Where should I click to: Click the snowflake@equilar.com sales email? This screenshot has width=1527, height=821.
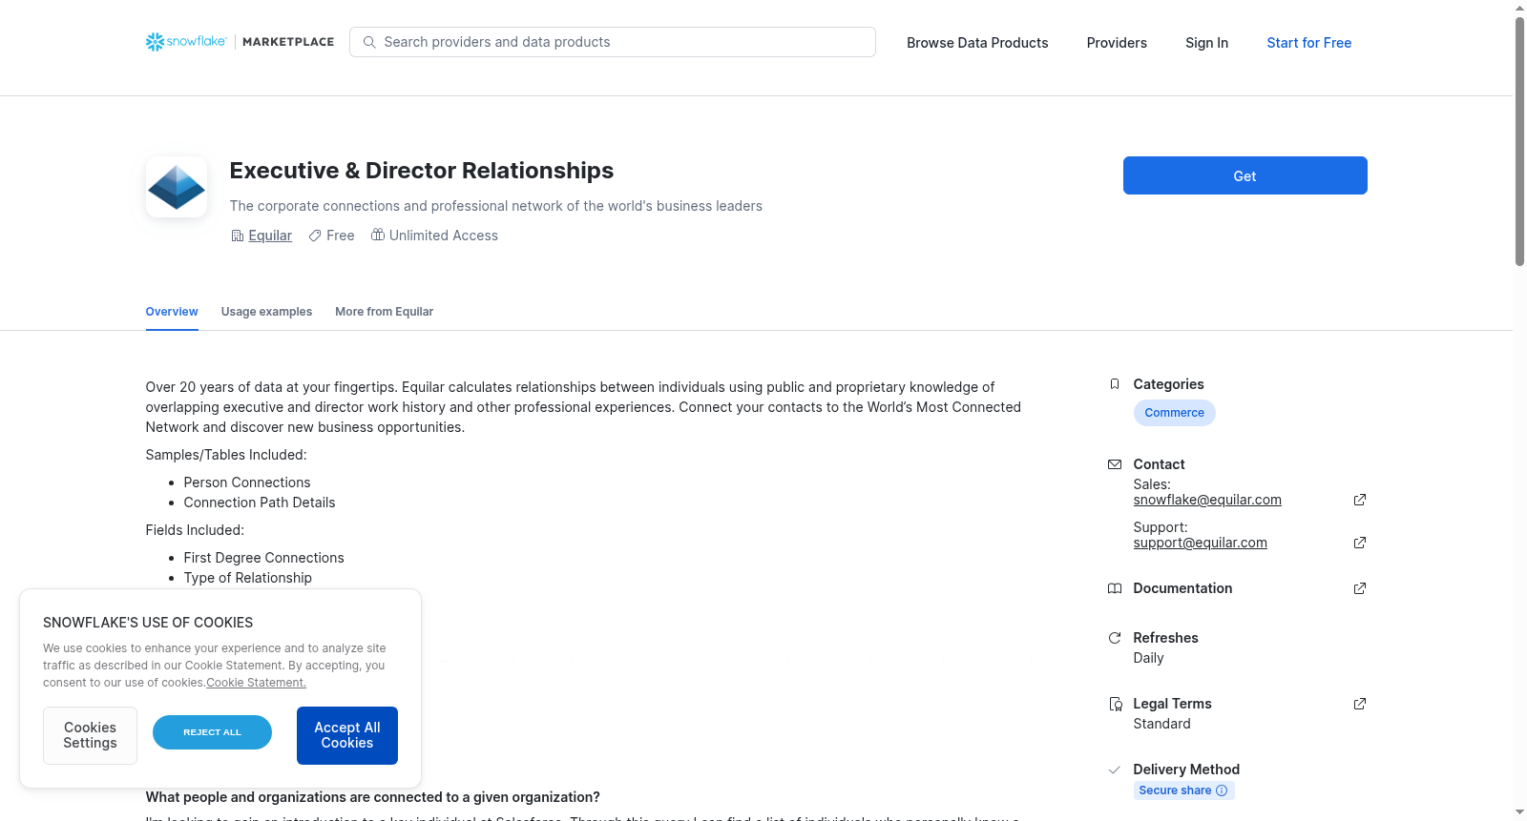(1207, 500)
